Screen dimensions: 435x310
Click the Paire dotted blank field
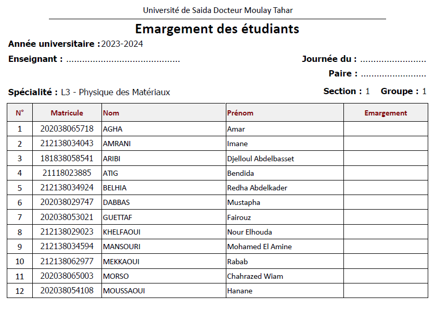pos(393,74)
